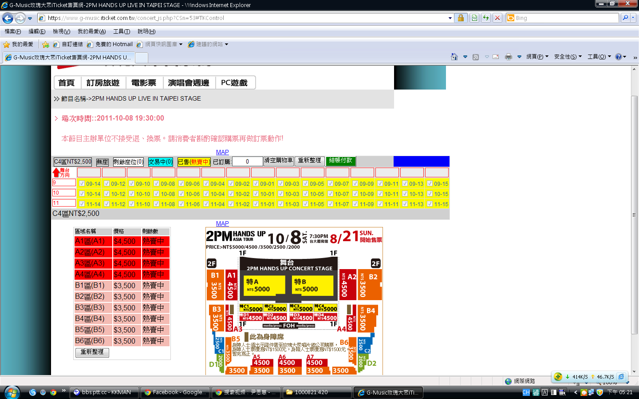Click the security shield tray icon
Image resolution: width=639 pixels, height=399 pixels.
click(600, 392)
